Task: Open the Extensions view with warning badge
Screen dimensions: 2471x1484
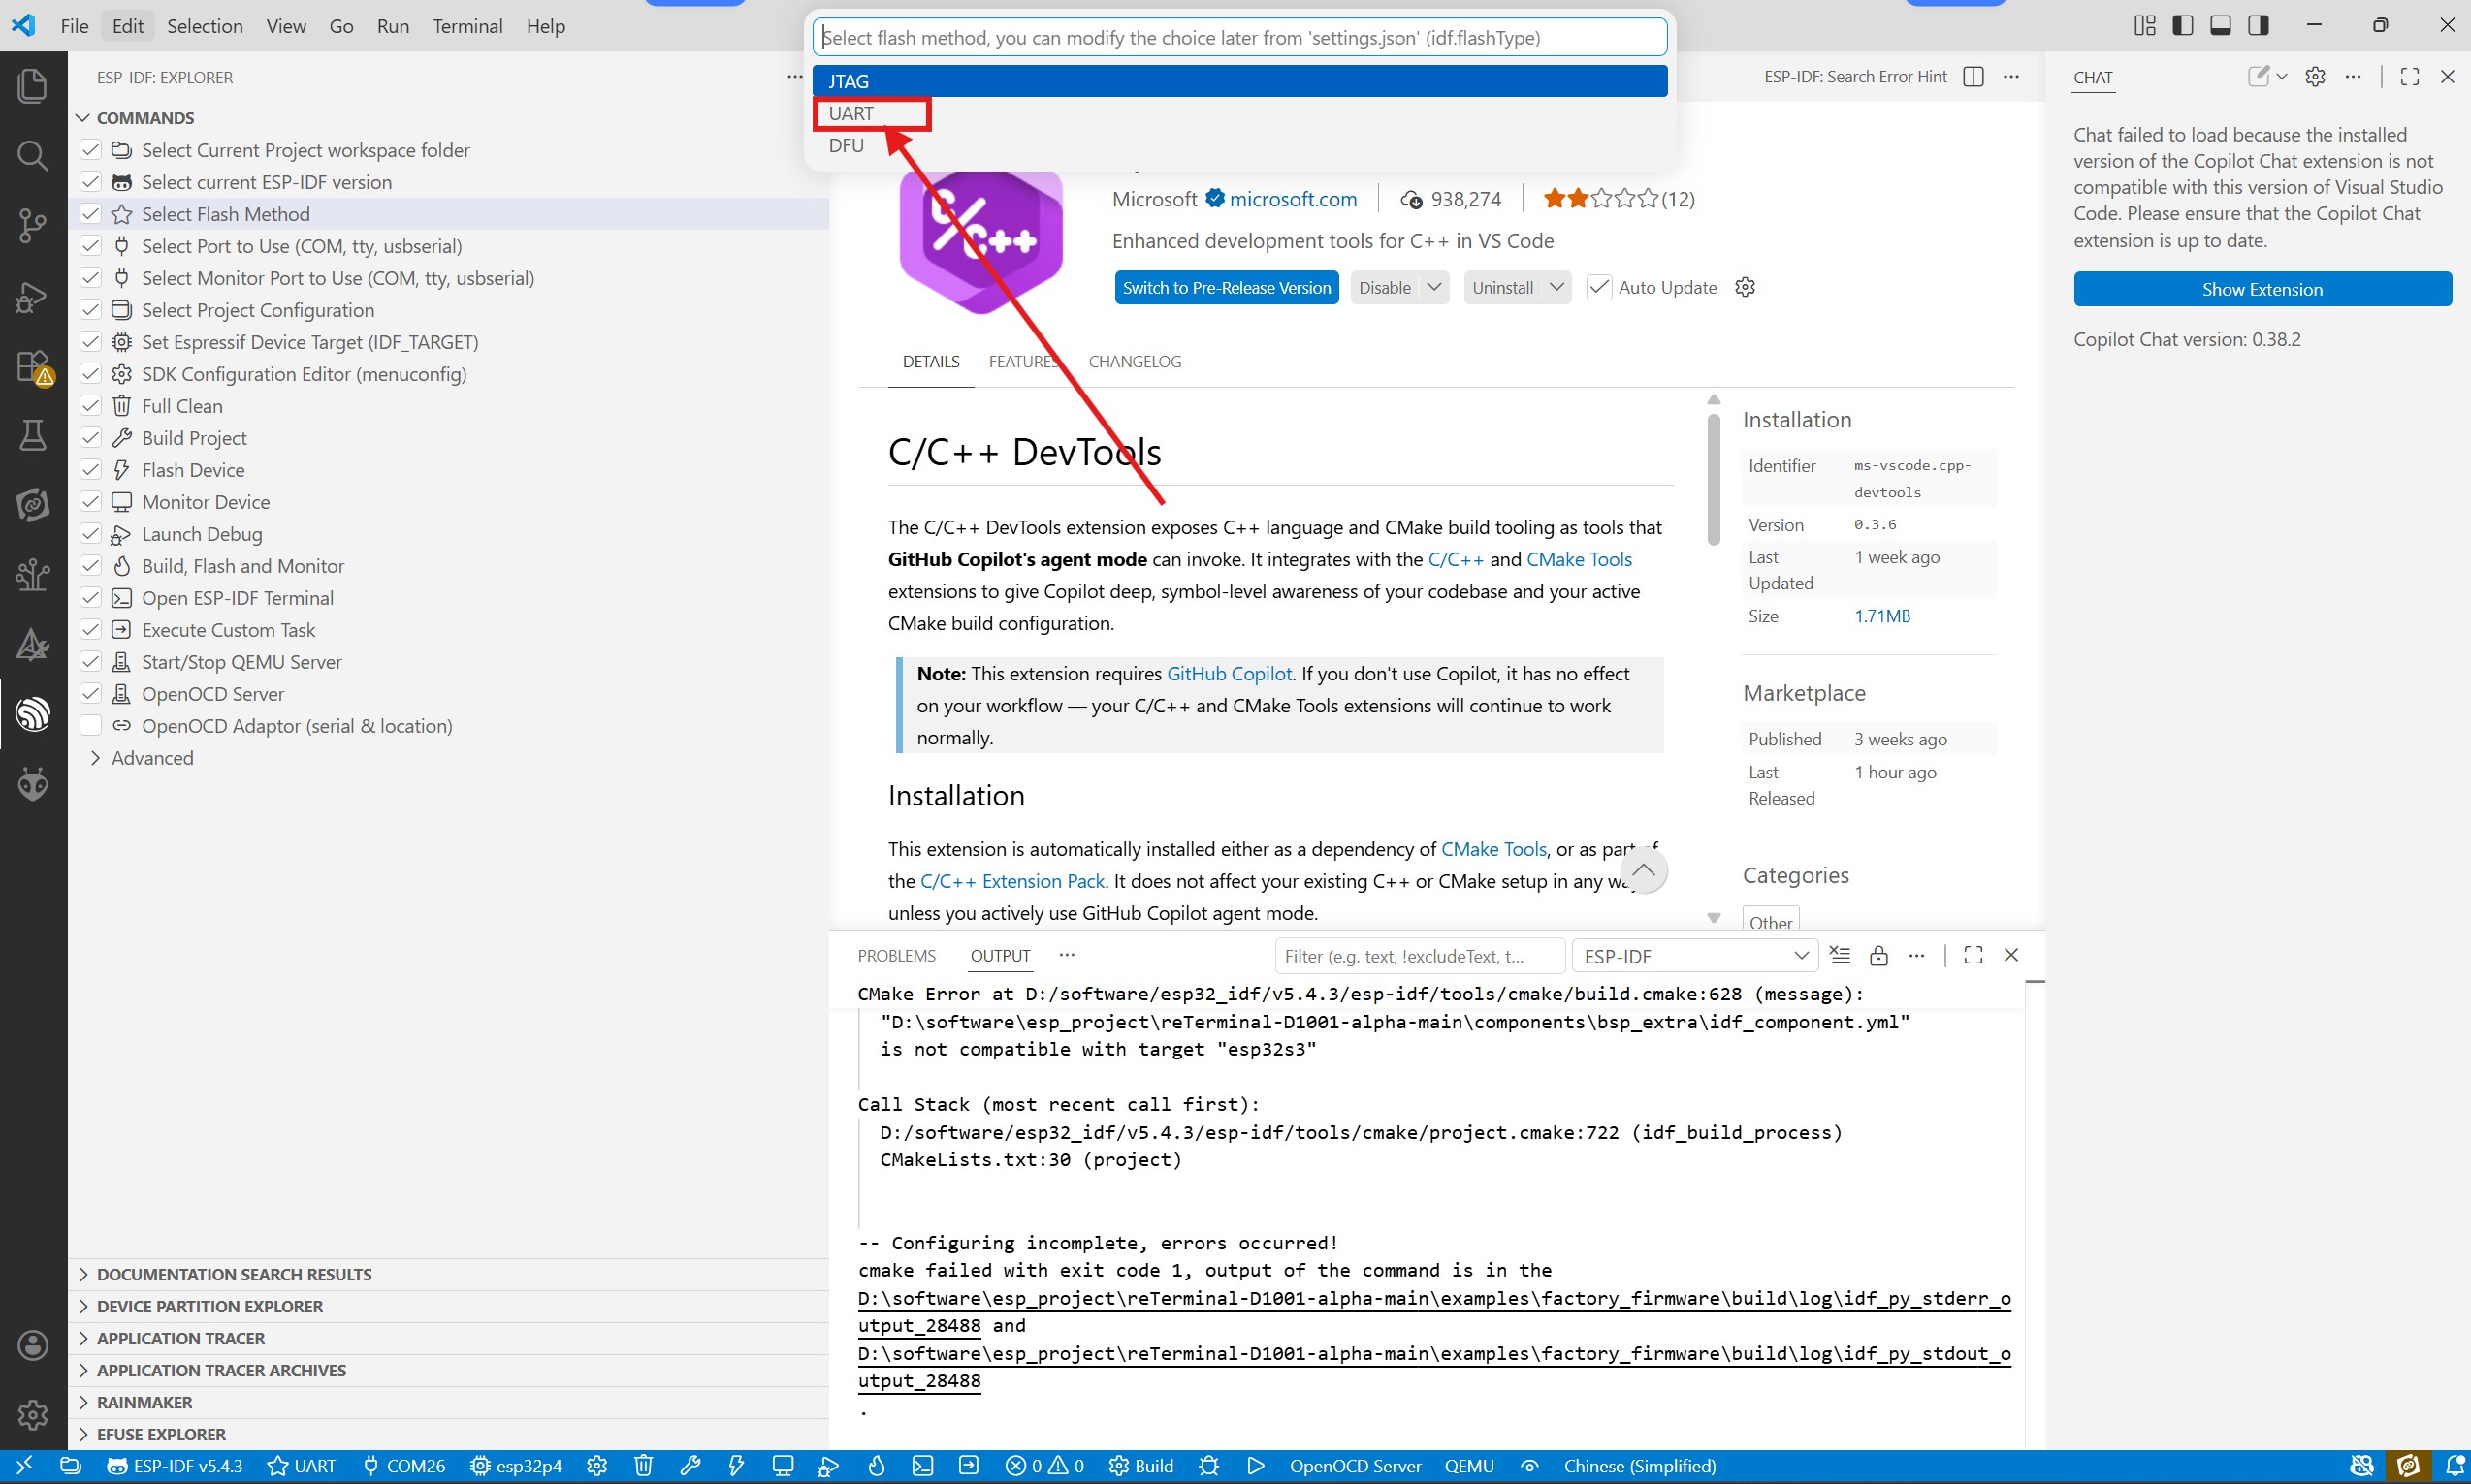Action: (33, 367)
